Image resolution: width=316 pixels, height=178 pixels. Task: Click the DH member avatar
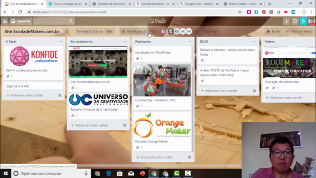[x=189, y=32]
